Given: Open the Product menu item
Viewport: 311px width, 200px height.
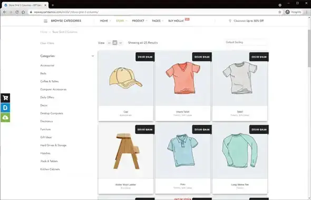Looking at the screenshot, I should (140, 21).
